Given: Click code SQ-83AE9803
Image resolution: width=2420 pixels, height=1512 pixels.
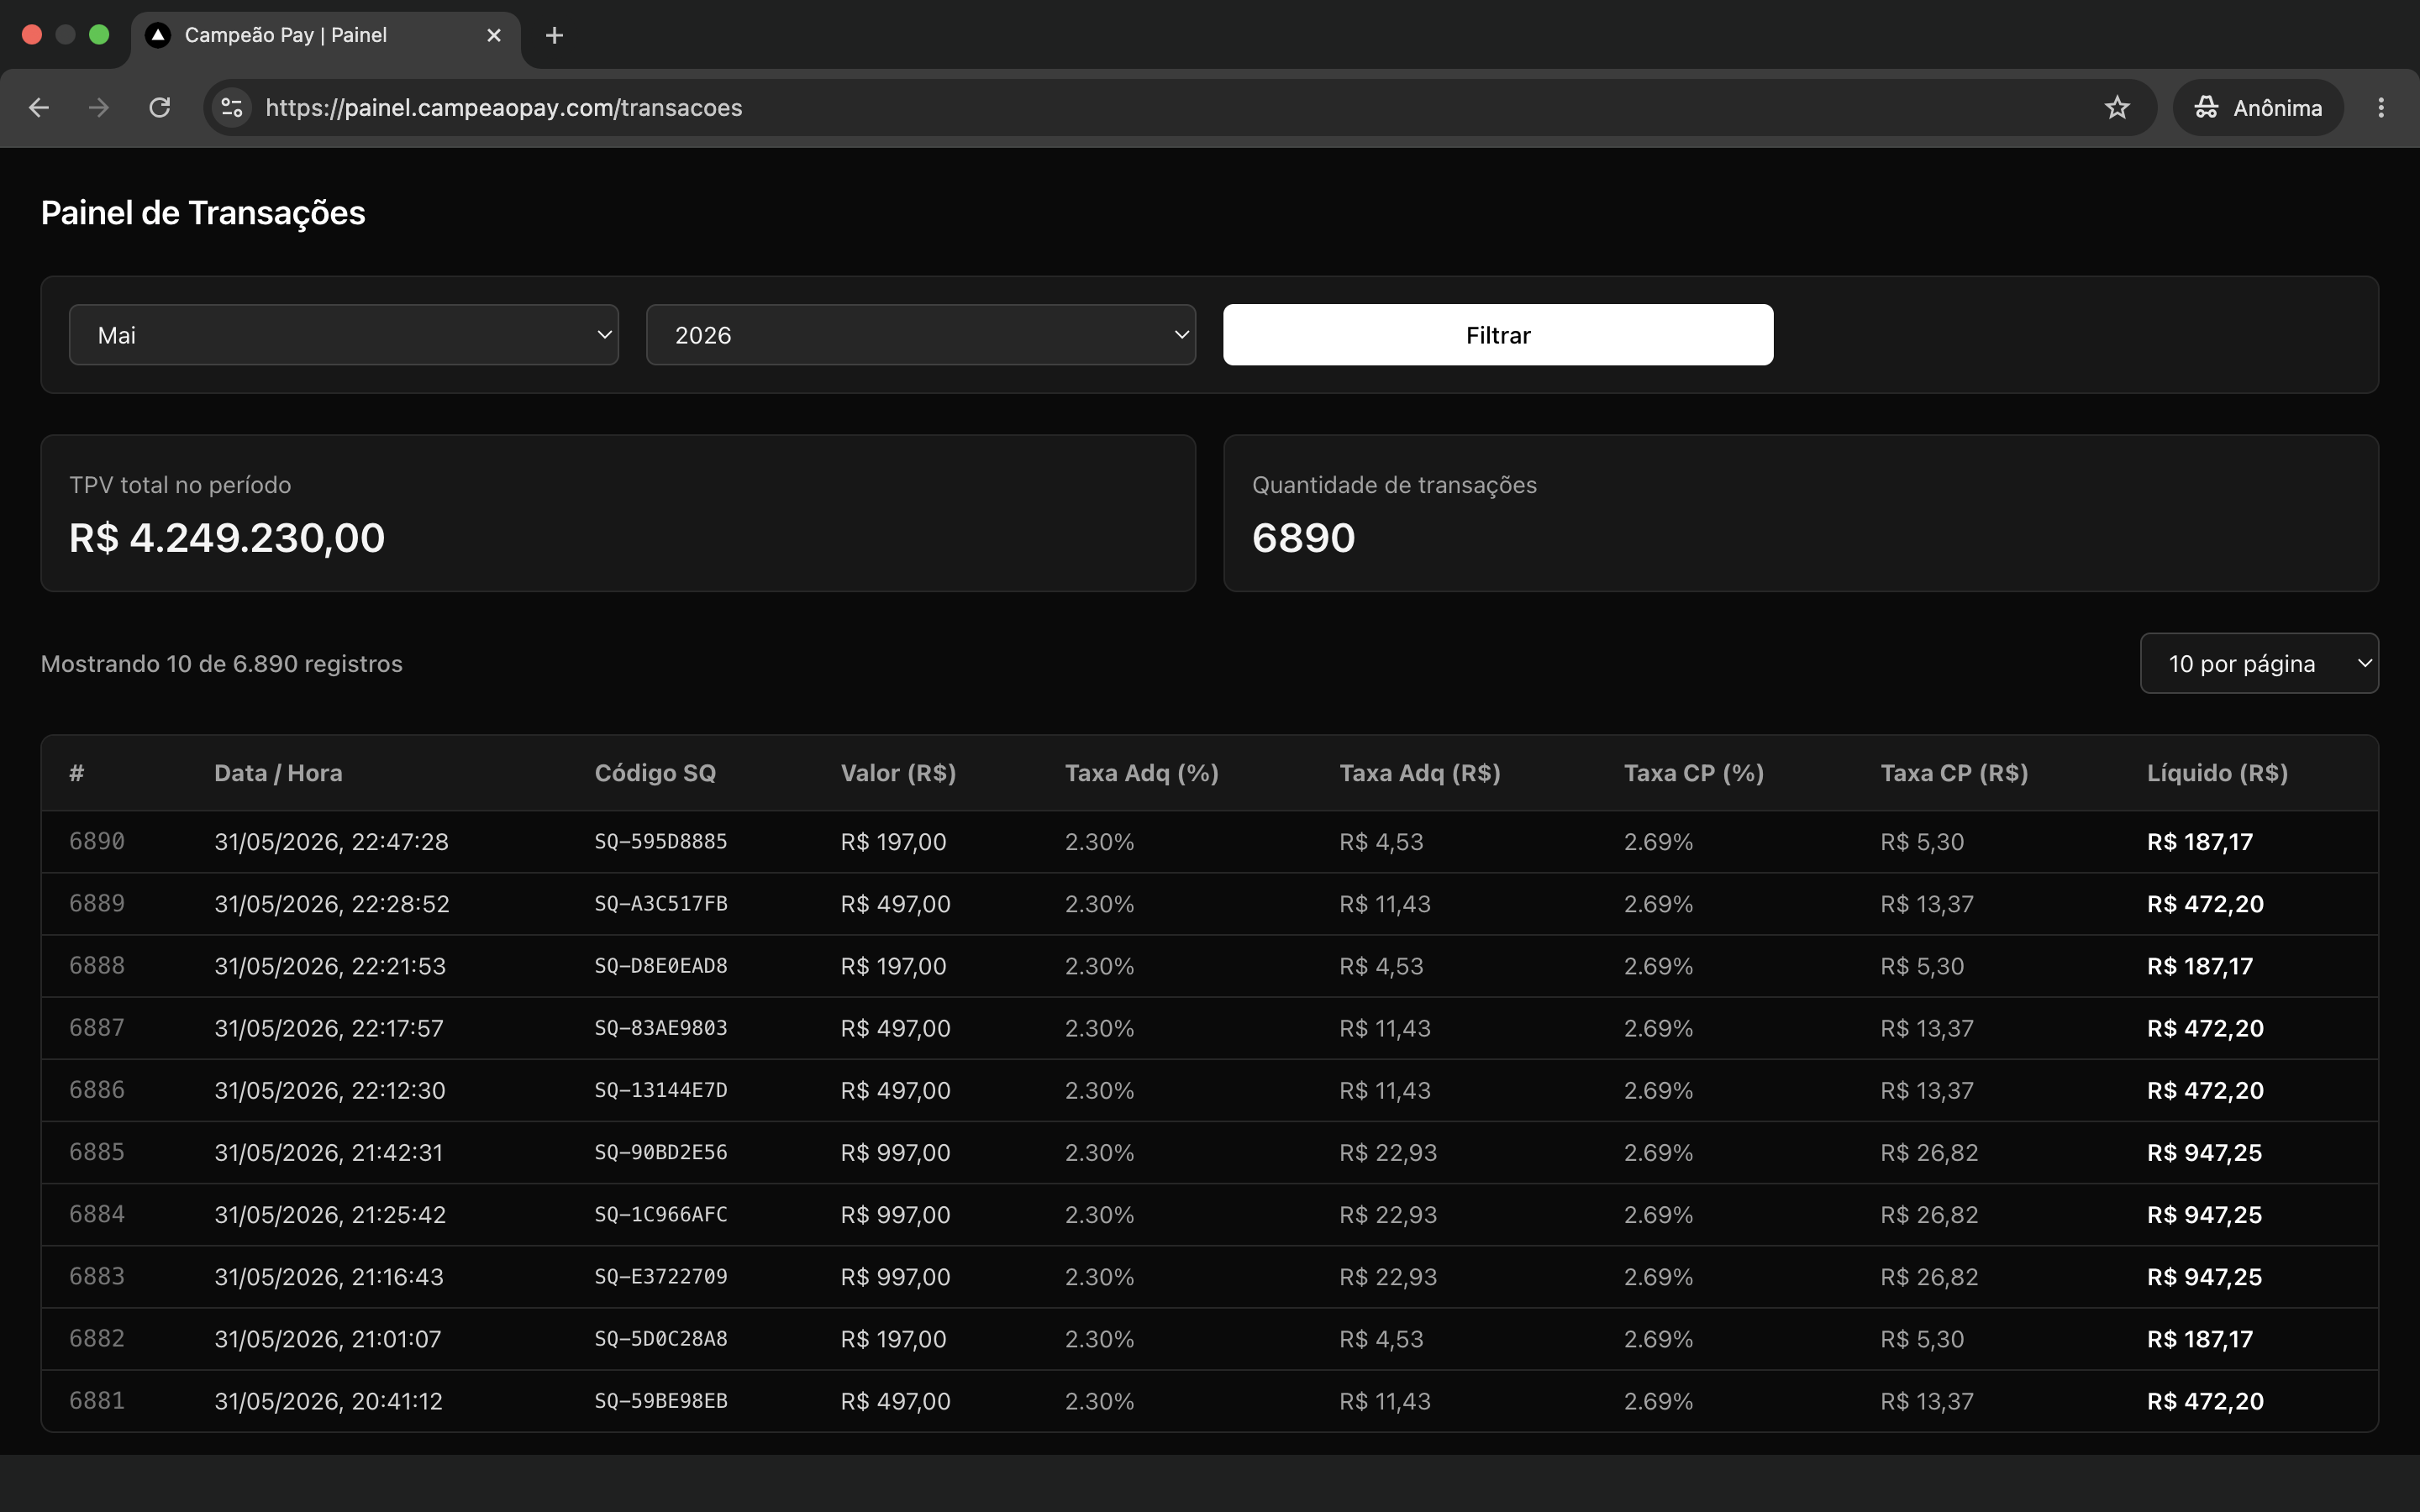Looking at the screenshot, I should [x=661, y=1028].
